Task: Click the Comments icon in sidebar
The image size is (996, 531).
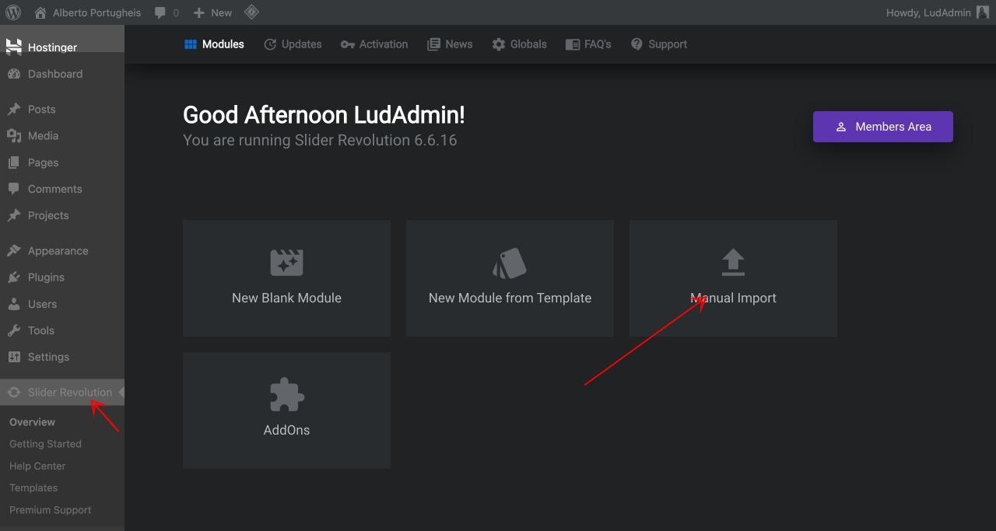Action: click(14, 189)
